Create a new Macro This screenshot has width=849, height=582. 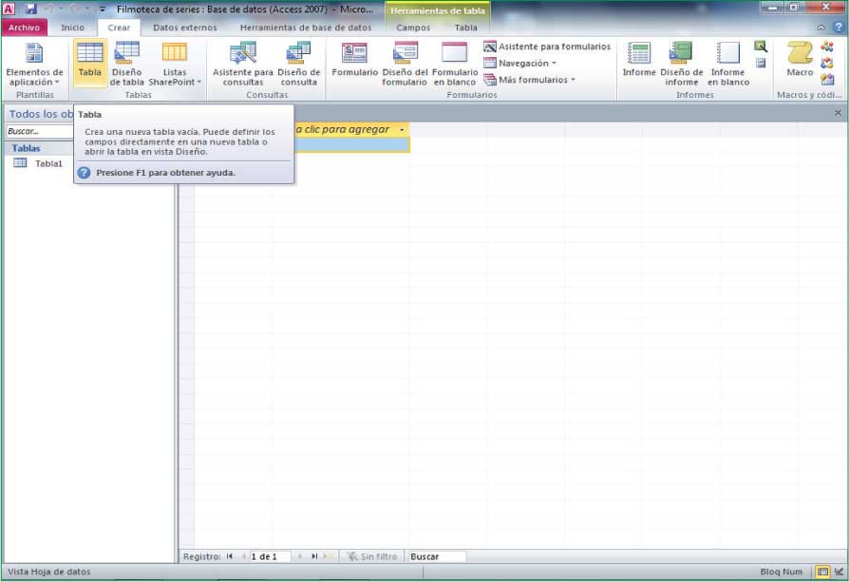click(x=800, y=60)
